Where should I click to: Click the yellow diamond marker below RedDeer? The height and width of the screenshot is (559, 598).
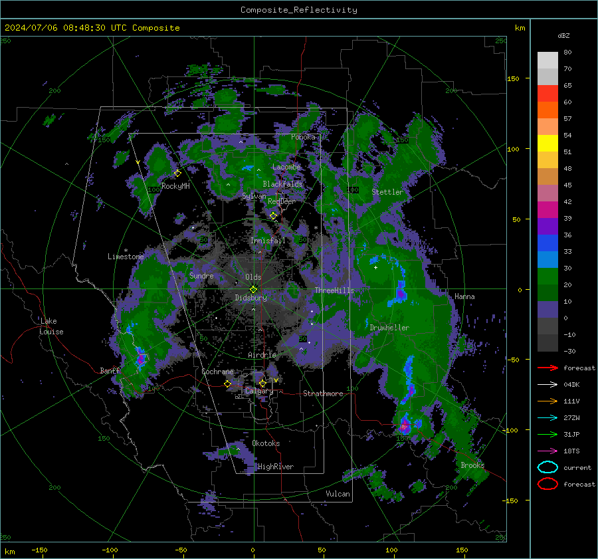273,216
